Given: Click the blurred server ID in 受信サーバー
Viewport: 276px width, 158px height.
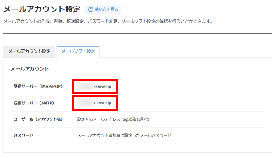Looking at the screenshot, I should (84, 86).
